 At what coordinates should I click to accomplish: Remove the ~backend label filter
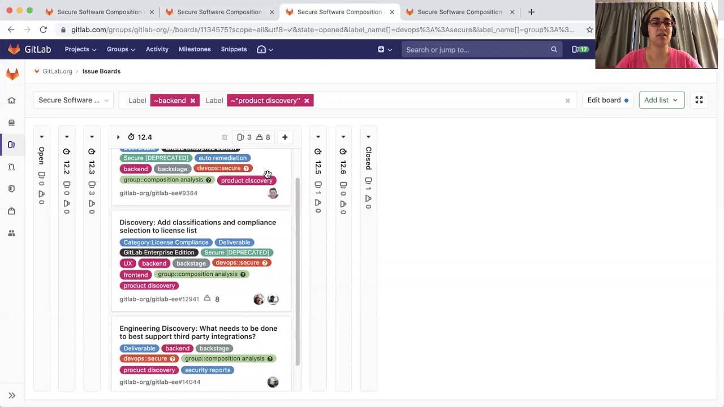coord(192,101)
